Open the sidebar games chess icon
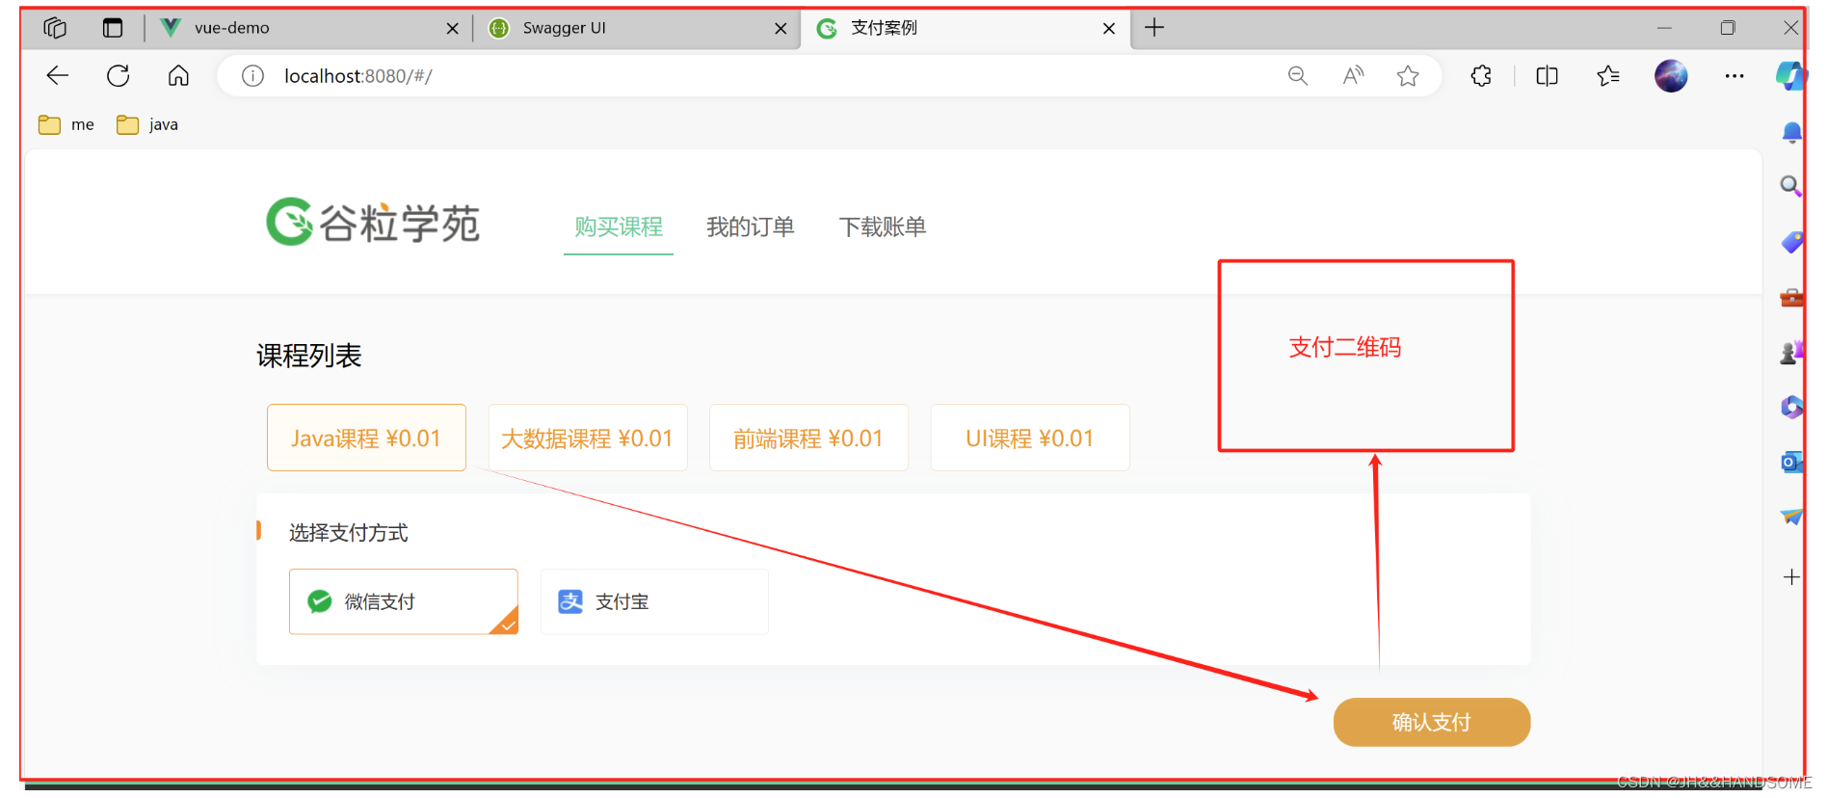The height and width of the screenshot is (798, 1827). (x=1791, y=353)
